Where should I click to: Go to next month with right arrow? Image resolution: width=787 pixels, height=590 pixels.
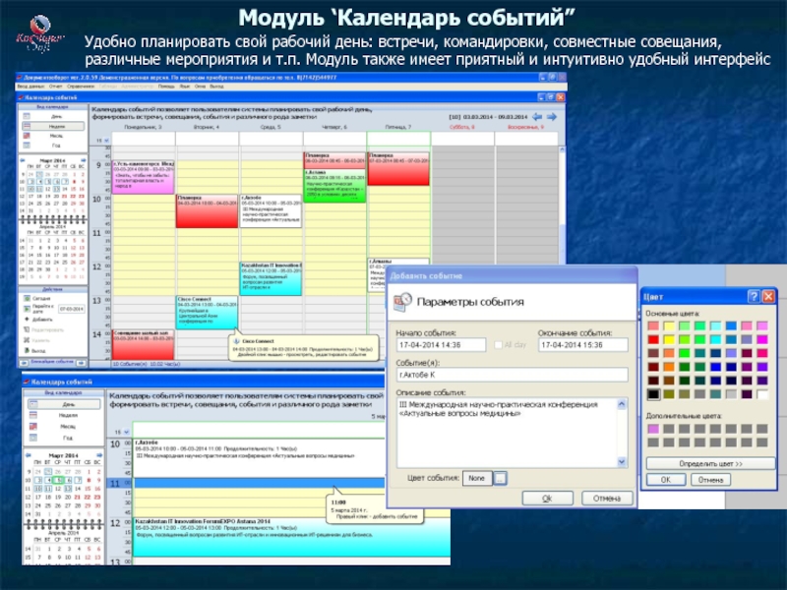(85, 157)
